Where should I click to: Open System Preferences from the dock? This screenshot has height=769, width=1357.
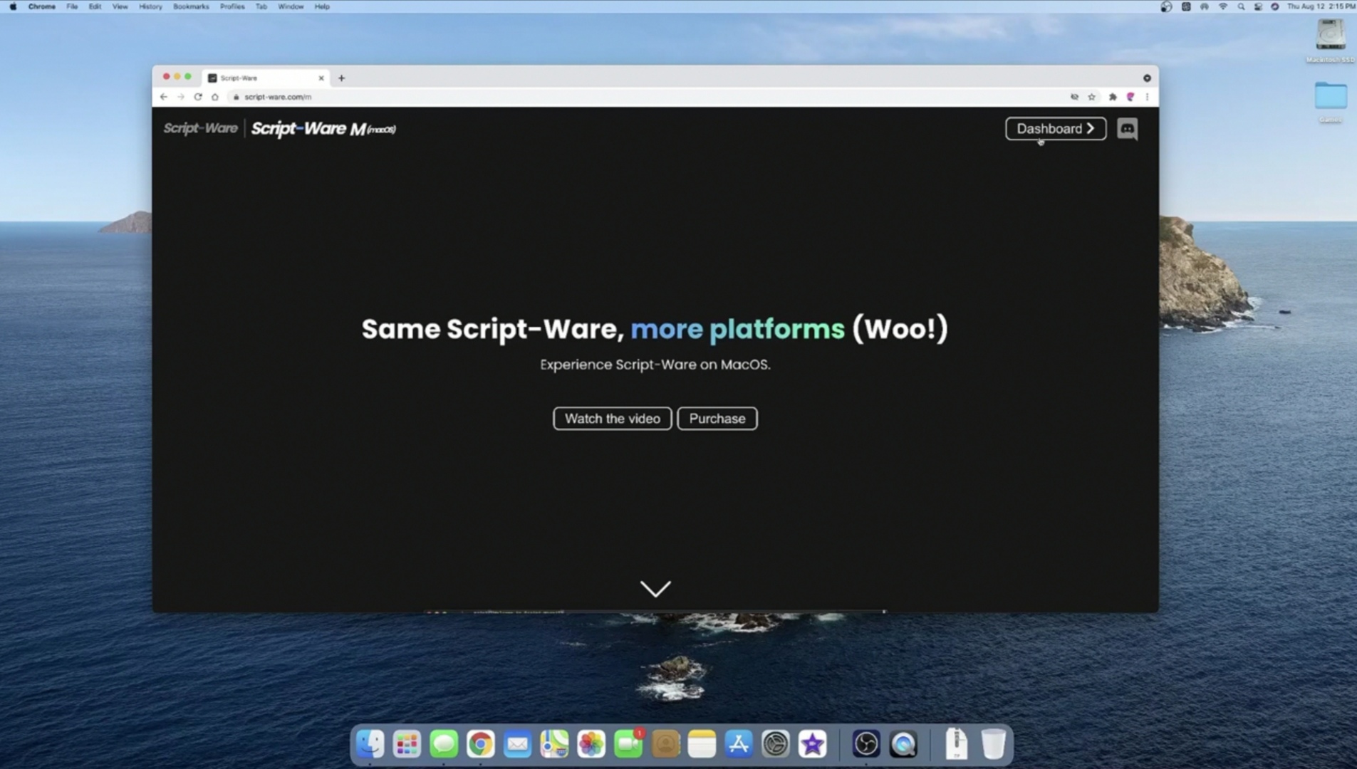pos(776,744)
